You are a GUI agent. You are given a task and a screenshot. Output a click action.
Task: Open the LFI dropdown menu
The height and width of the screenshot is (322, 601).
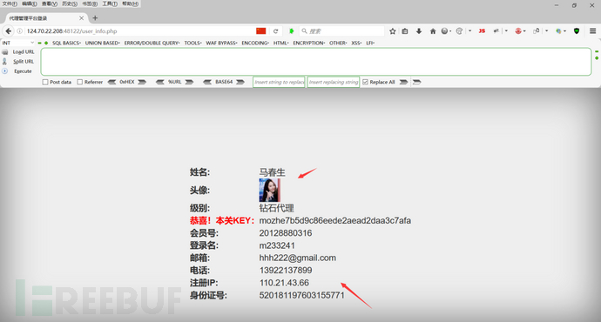click(370, 43)
